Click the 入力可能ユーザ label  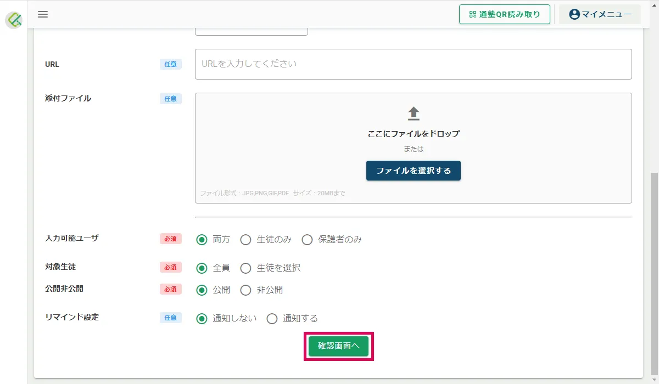pyautogui.click(x=72, y=238)
